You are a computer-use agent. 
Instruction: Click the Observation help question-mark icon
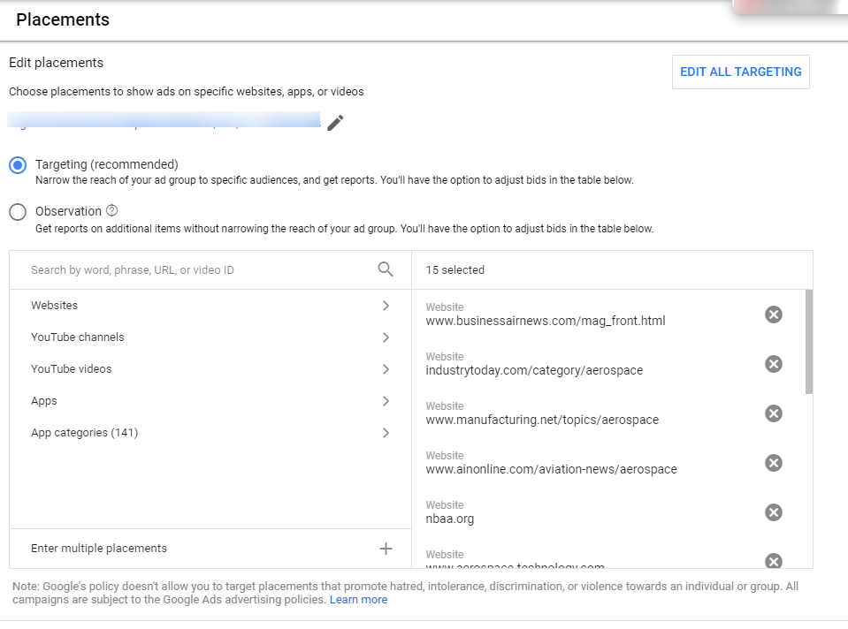point(112,211)
